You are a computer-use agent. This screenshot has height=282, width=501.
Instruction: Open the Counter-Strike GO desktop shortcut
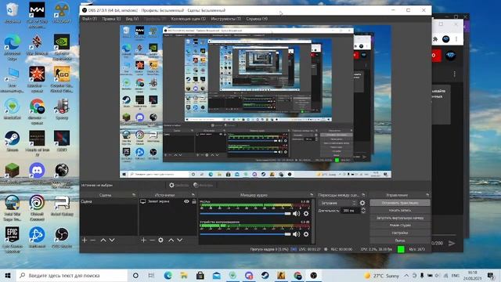coord(62,79)
